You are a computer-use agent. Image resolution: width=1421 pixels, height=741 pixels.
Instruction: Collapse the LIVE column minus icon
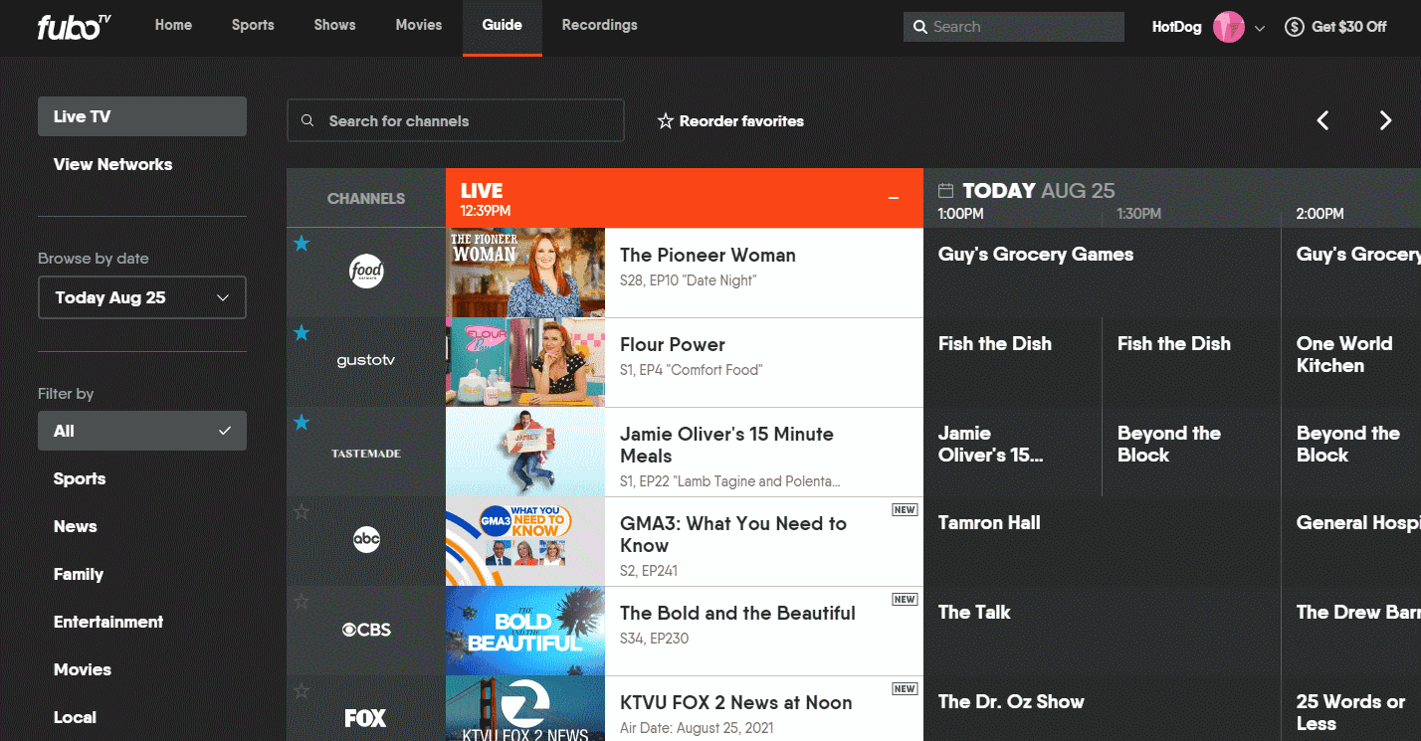894,198
